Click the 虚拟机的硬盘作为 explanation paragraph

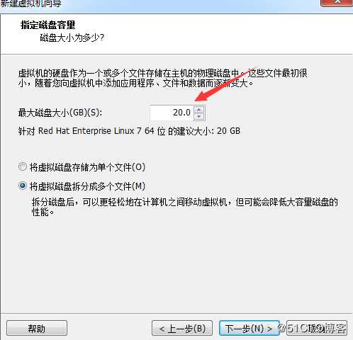163,78
